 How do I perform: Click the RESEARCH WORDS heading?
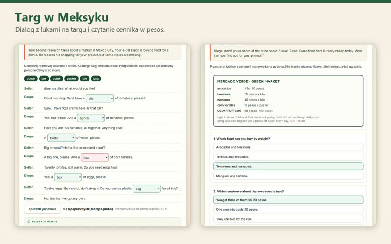pyautogui.click(x=44, y=221)
